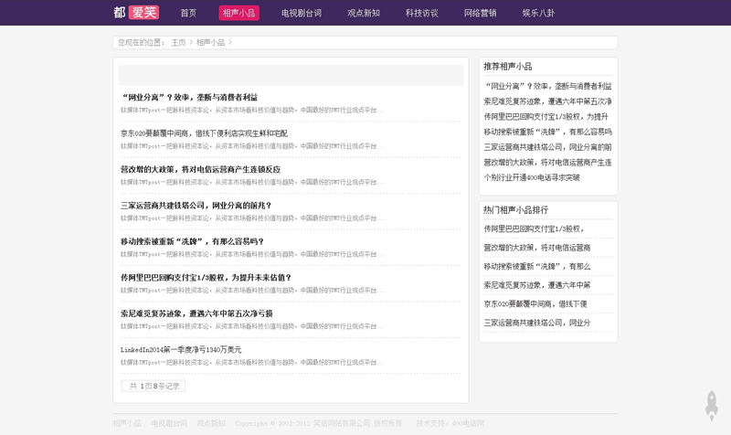Switch to the 娱乐八卦 menu item
Viewport: 731px width, 435px height.
(538, 13)
